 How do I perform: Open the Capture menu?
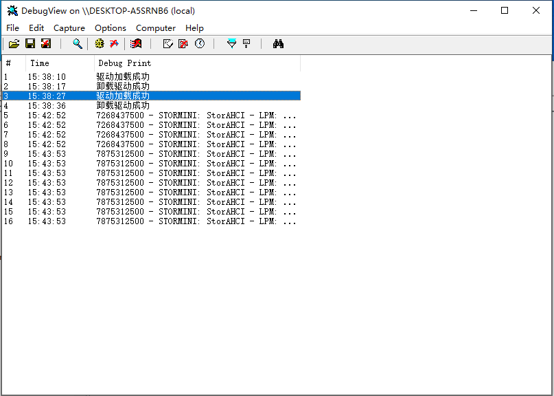pos(69,28)
